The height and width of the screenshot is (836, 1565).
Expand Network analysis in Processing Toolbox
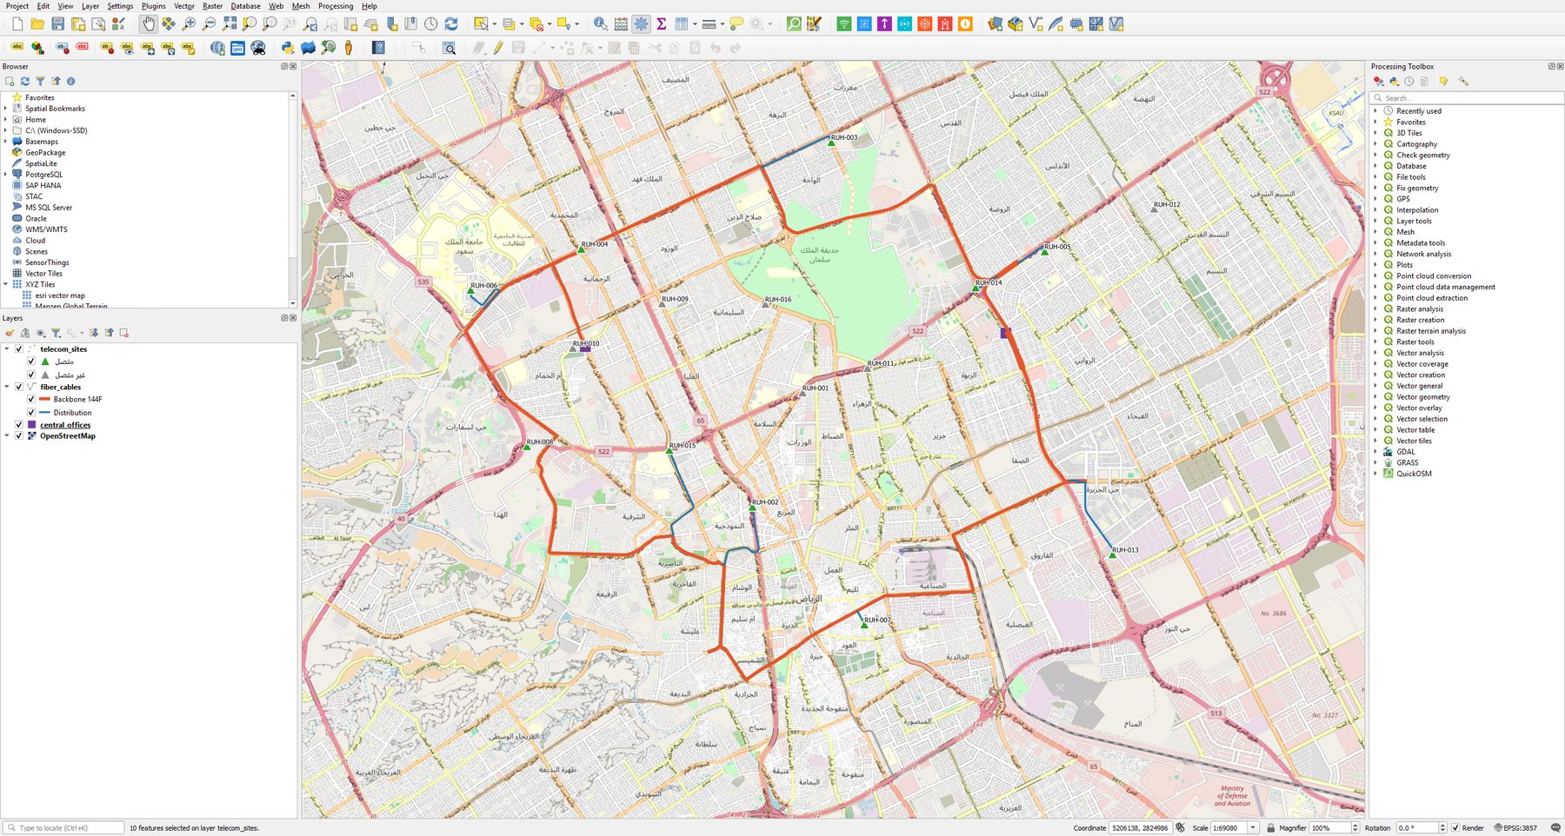click(1375, 255)
